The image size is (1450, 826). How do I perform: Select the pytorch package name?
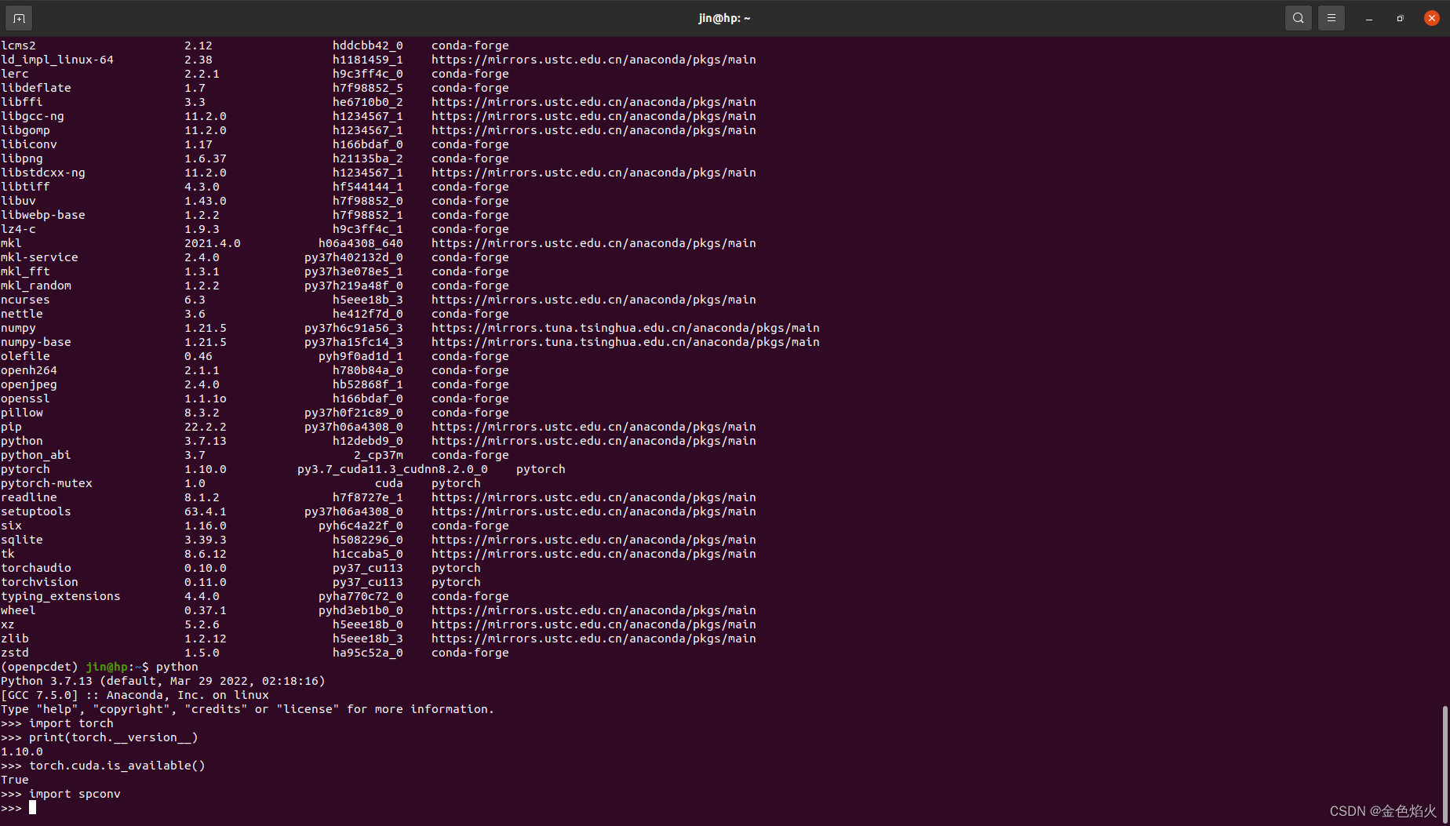click(25, 468)
